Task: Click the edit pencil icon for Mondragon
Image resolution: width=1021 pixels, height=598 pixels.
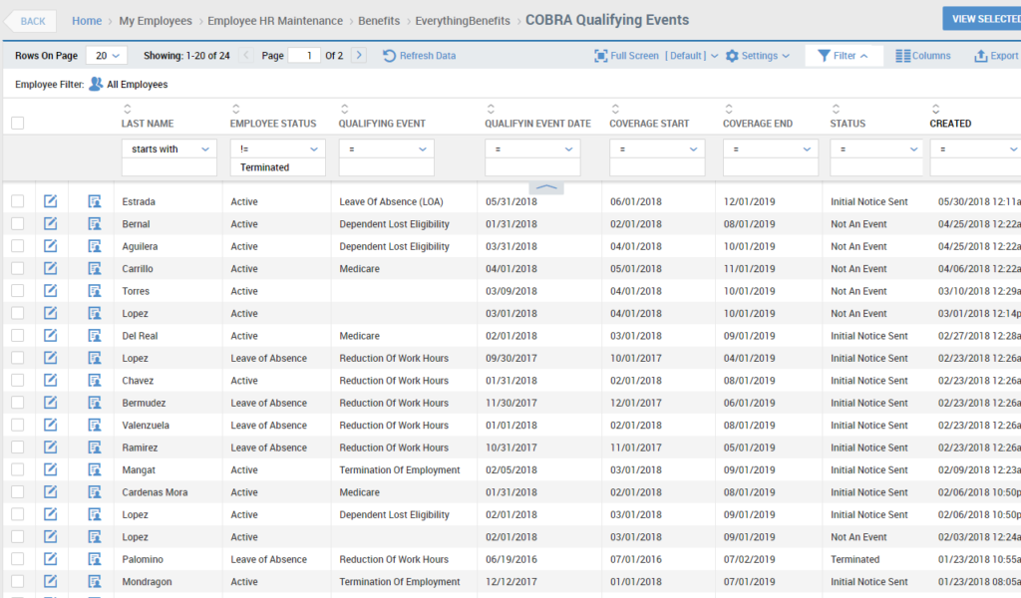Action: click(51, 580)
